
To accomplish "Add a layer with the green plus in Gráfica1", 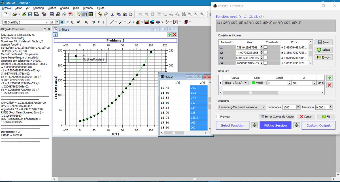I will coord(169,35).
